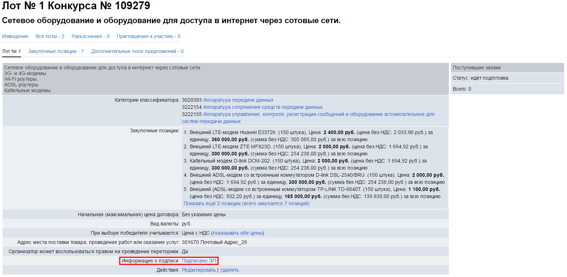This screenshot has height=277, width=567.
Task: Select the Лот № 1 tab
Action: [x=11, y=51]
